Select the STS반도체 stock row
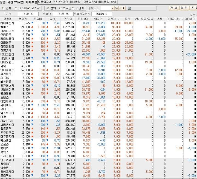 [98, 121]
